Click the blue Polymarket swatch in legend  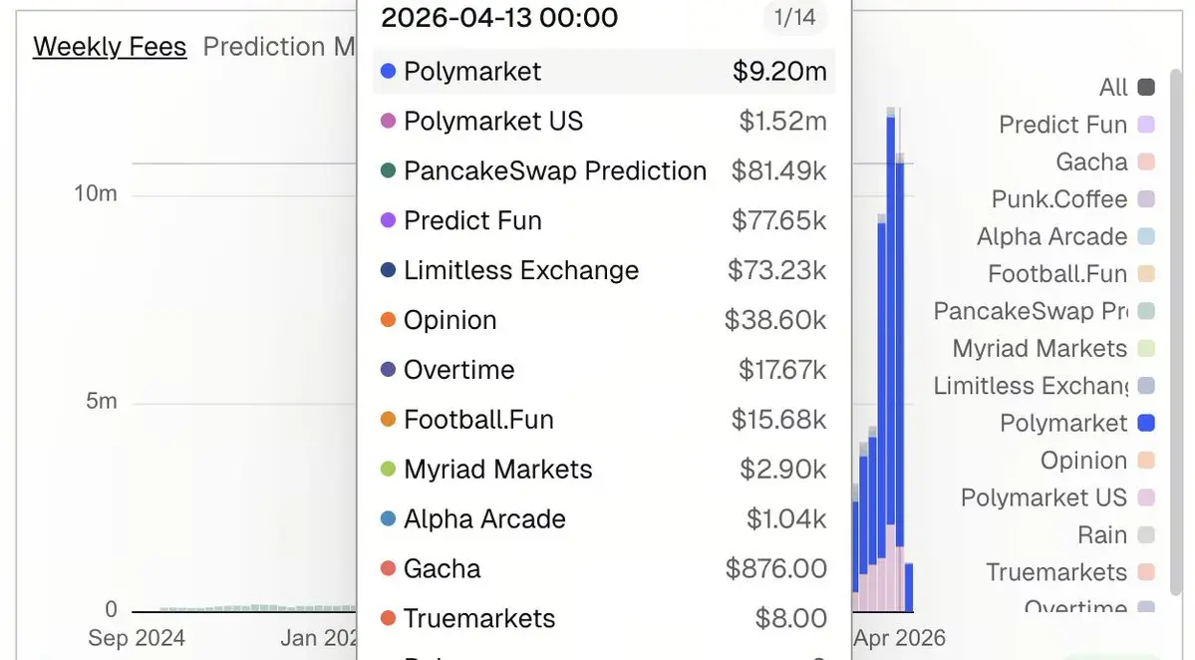pos(1145,424)
